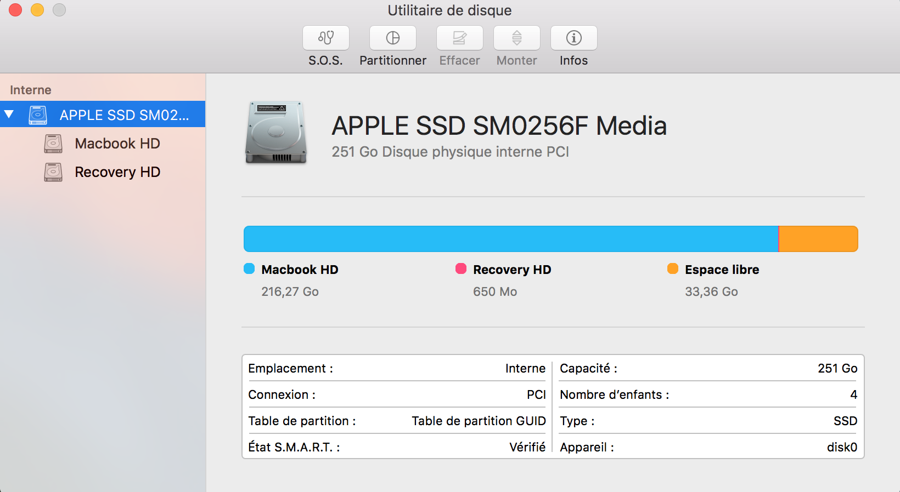Click the Interne sidebar section header
The height and width of the screenshot is (492, 900).
point(31,90)
